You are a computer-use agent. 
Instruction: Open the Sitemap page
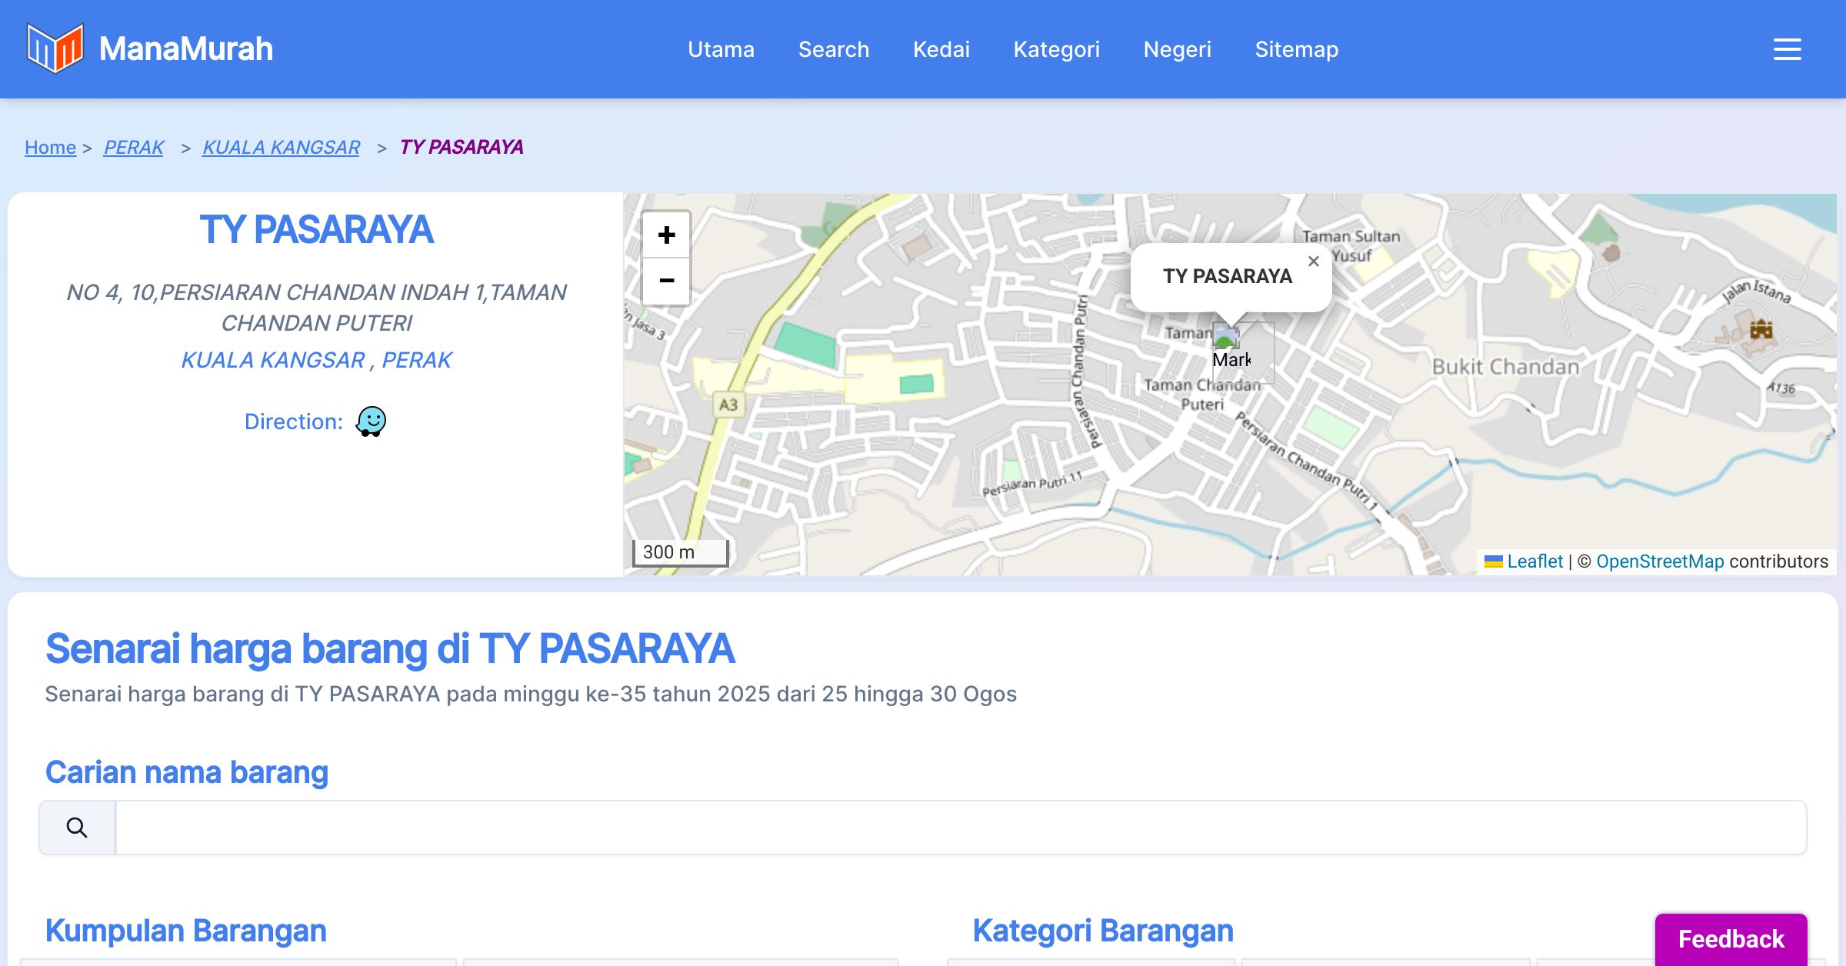click(1296, 49)
